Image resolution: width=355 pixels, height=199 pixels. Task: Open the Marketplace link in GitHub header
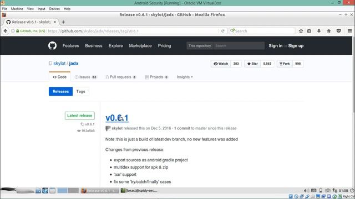coord(140,45)
